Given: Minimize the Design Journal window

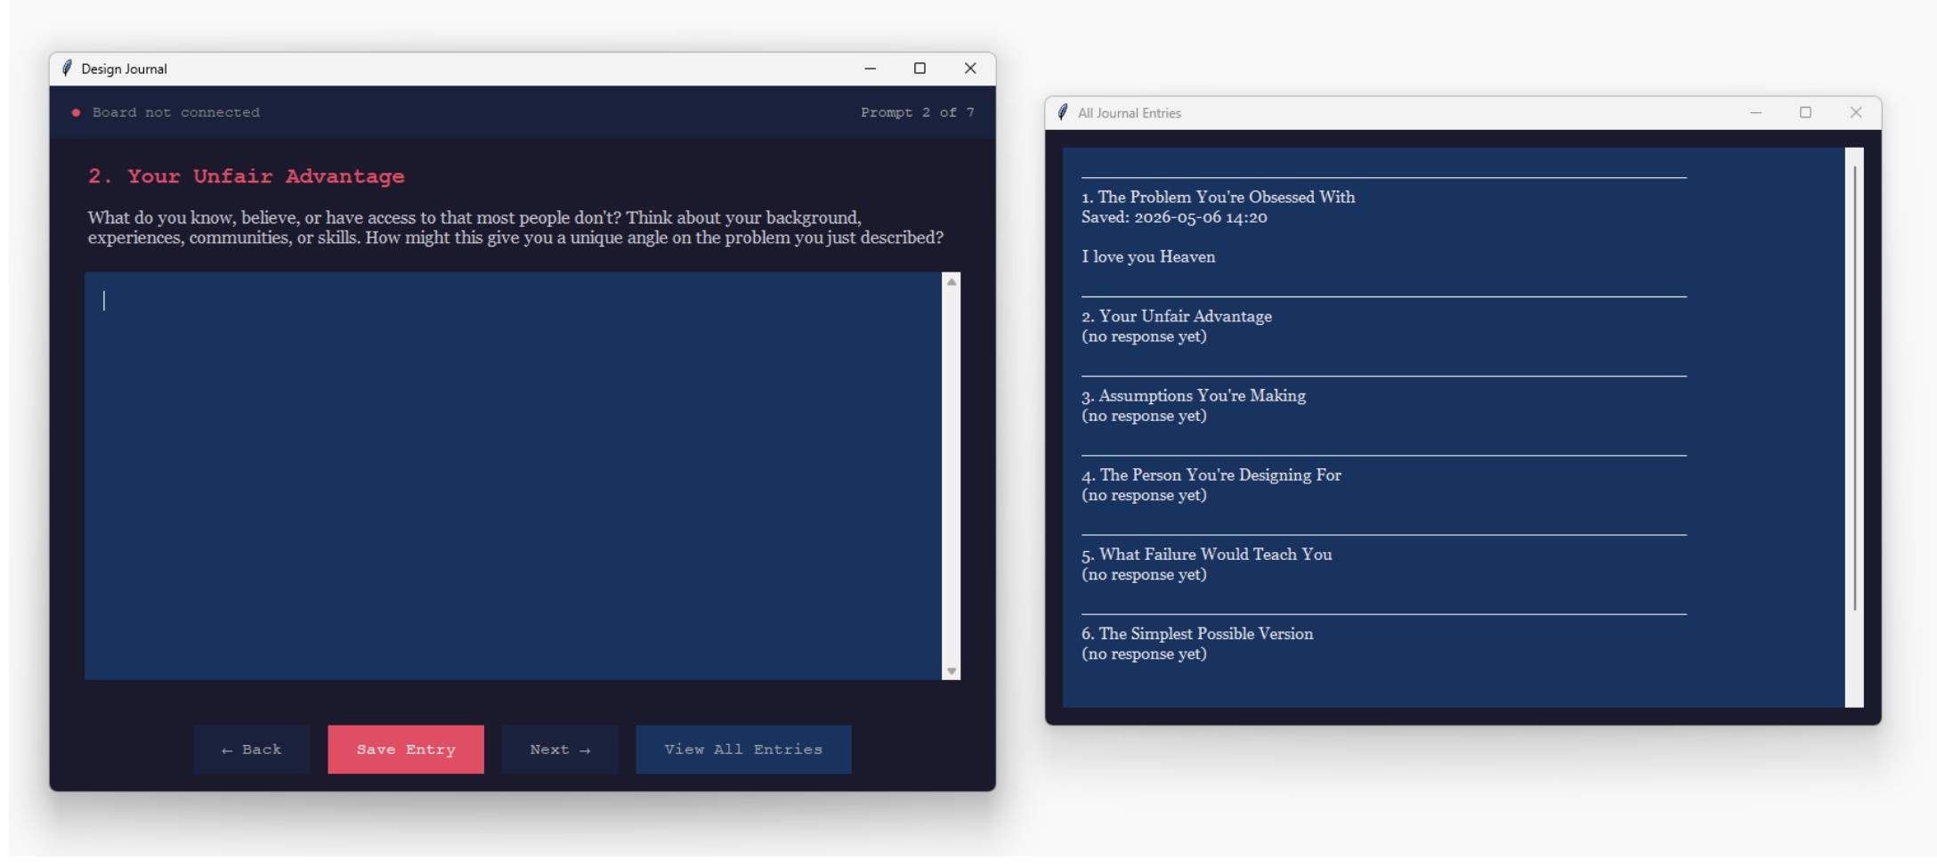Looking at the screenshot, I should point(871,69).
